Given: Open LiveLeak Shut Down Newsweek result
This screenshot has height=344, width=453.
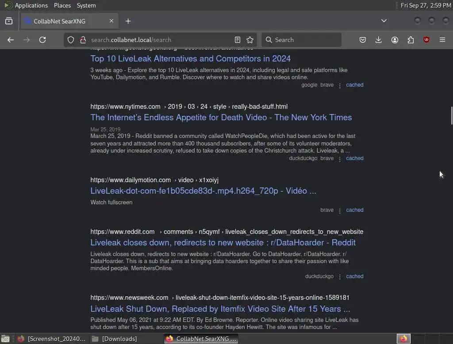Looking at the screenshot, I should tap(220, 309).
